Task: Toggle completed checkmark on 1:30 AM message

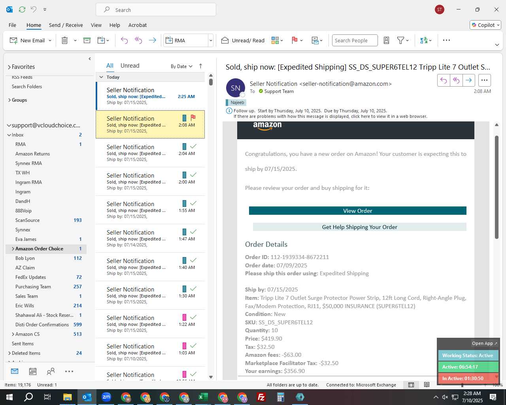Action: (193, 289)
